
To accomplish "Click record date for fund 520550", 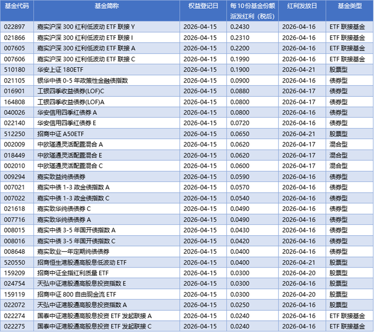I will pos(200,263).
